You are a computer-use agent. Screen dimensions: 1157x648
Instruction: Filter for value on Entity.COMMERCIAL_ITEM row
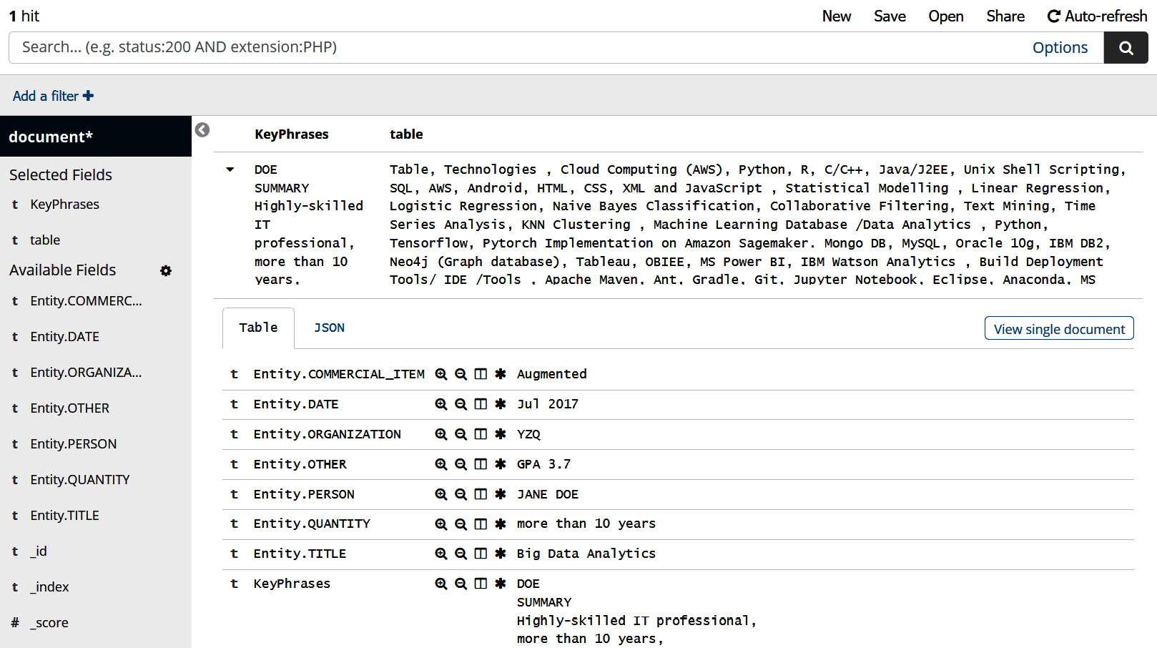point(441,374)
